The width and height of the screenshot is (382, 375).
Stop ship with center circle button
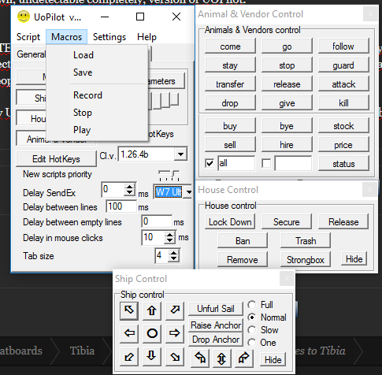152,333
